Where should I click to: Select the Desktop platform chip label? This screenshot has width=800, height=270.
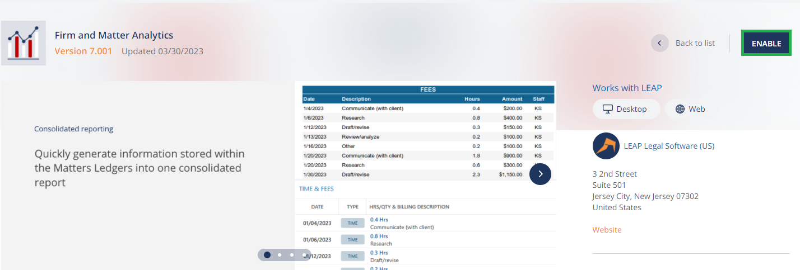631,109
